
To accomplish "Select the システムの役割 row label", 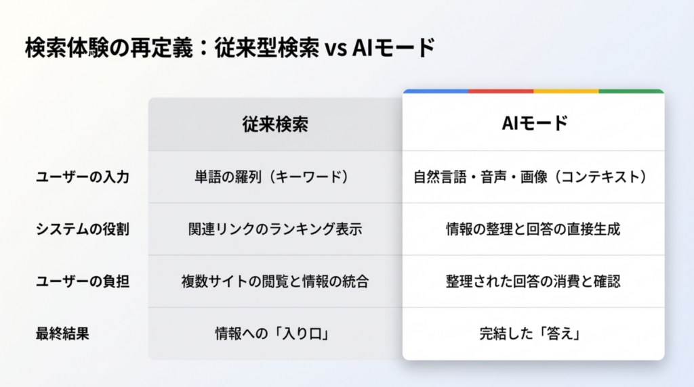I will point(83,229).
